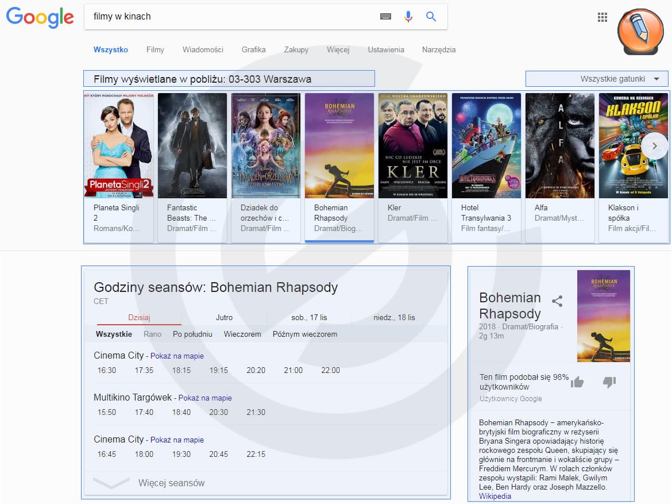
Task: Open Pokaż na mapie for Multikino Targówek
Action: click(205, 398)
